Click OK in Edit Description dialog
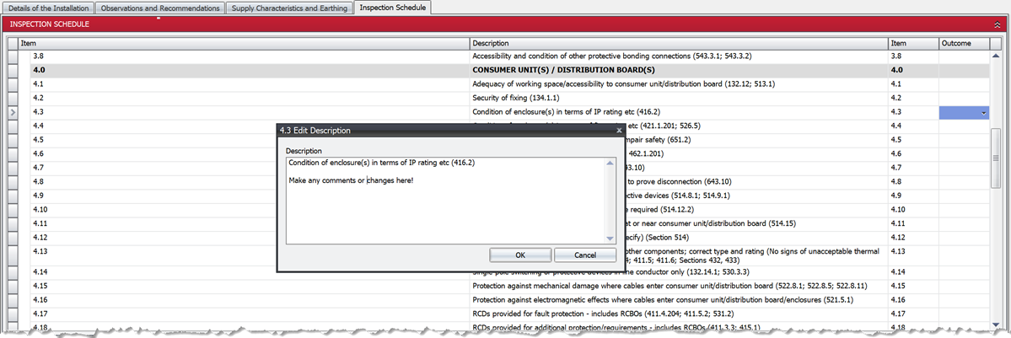Image resolution: width=1011 pixels, height=338 pixels. point(520,255)
